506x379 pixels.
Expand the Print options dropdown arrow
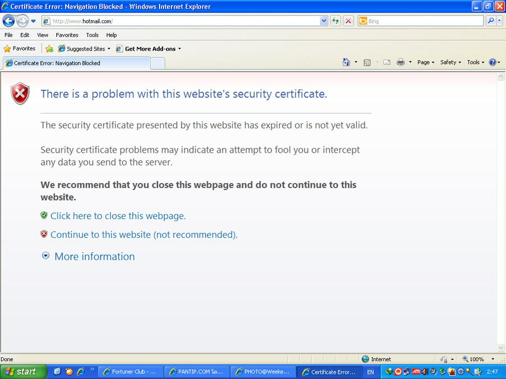coord(410,62)
